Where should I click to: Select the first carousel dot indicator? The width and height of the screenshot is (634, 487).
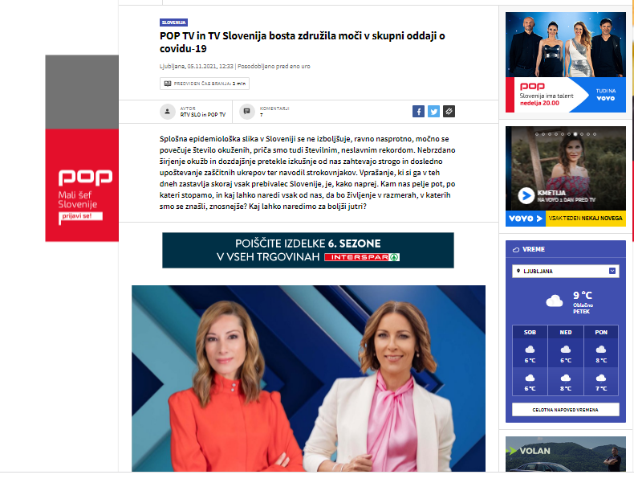pyautogui.click(x=537, y=134)
